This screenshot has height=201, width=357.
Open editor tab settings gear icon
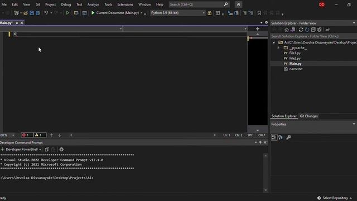point(266,22)
